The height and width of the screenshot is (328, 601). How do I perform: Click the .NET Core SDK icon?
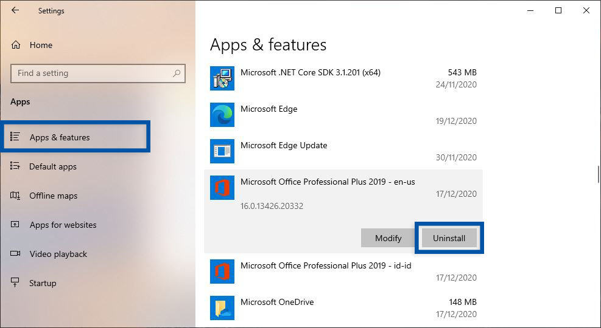pyautogui.click(x=222, y=78)
